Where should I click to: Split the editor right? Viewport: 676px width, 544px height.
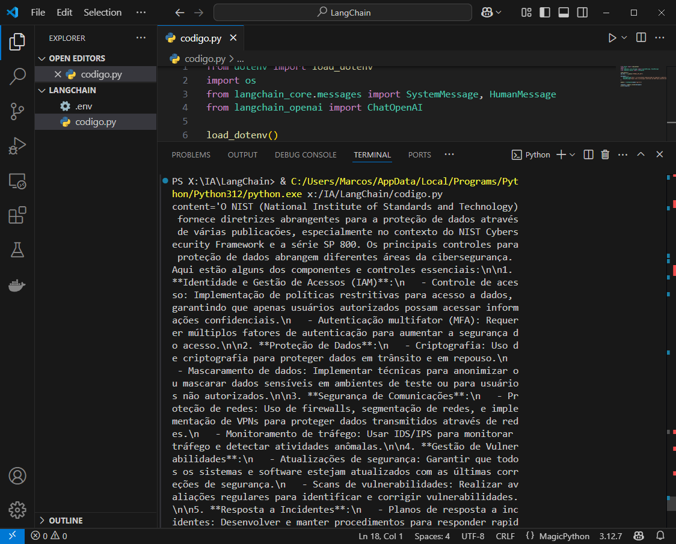[x=641, y=38]
